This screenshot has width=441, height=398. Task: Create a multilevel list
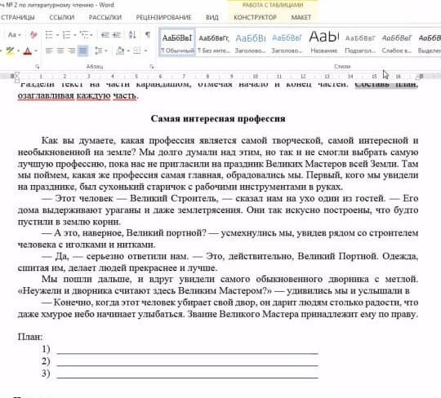pyautogui.click(x=84, y=35)
